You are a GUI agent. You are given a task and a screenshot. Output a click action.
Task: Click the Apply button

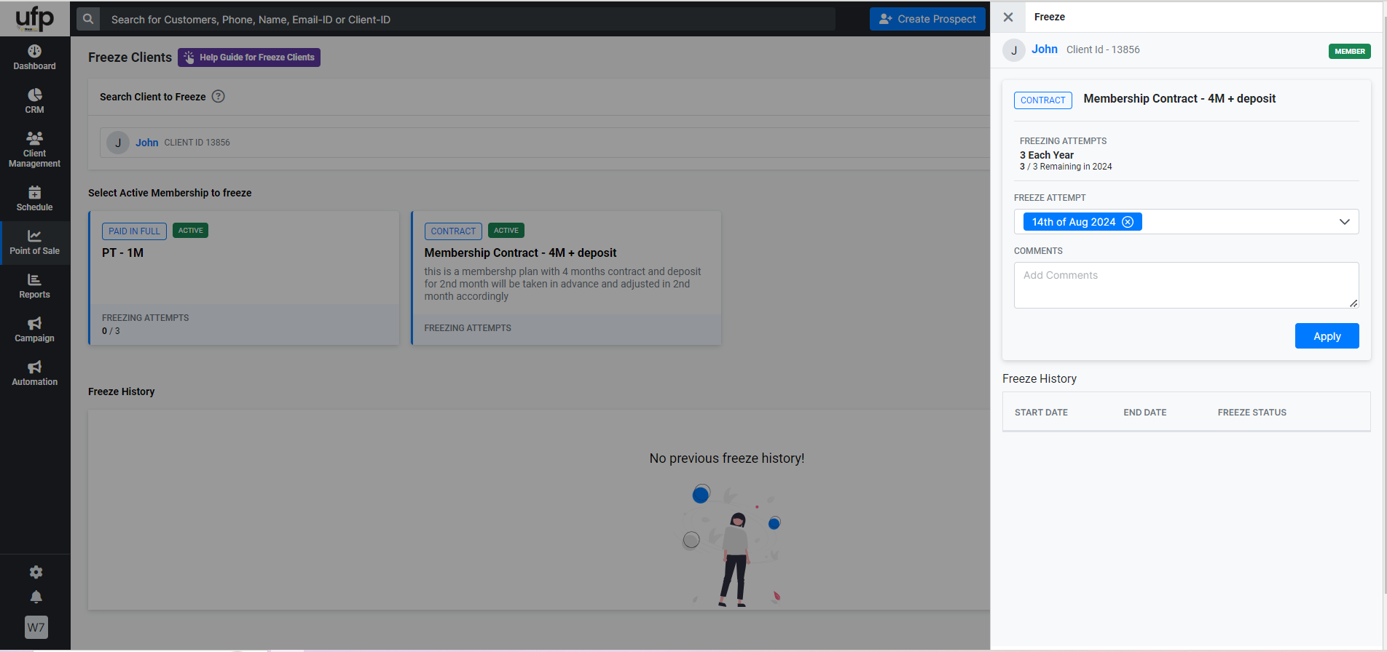pyautogui.click(x=1327, y=336)
